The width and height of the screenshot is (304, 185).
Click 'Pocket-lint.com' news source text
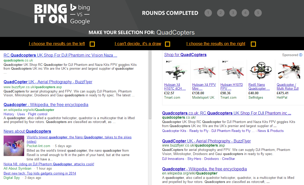coord(38,146)
